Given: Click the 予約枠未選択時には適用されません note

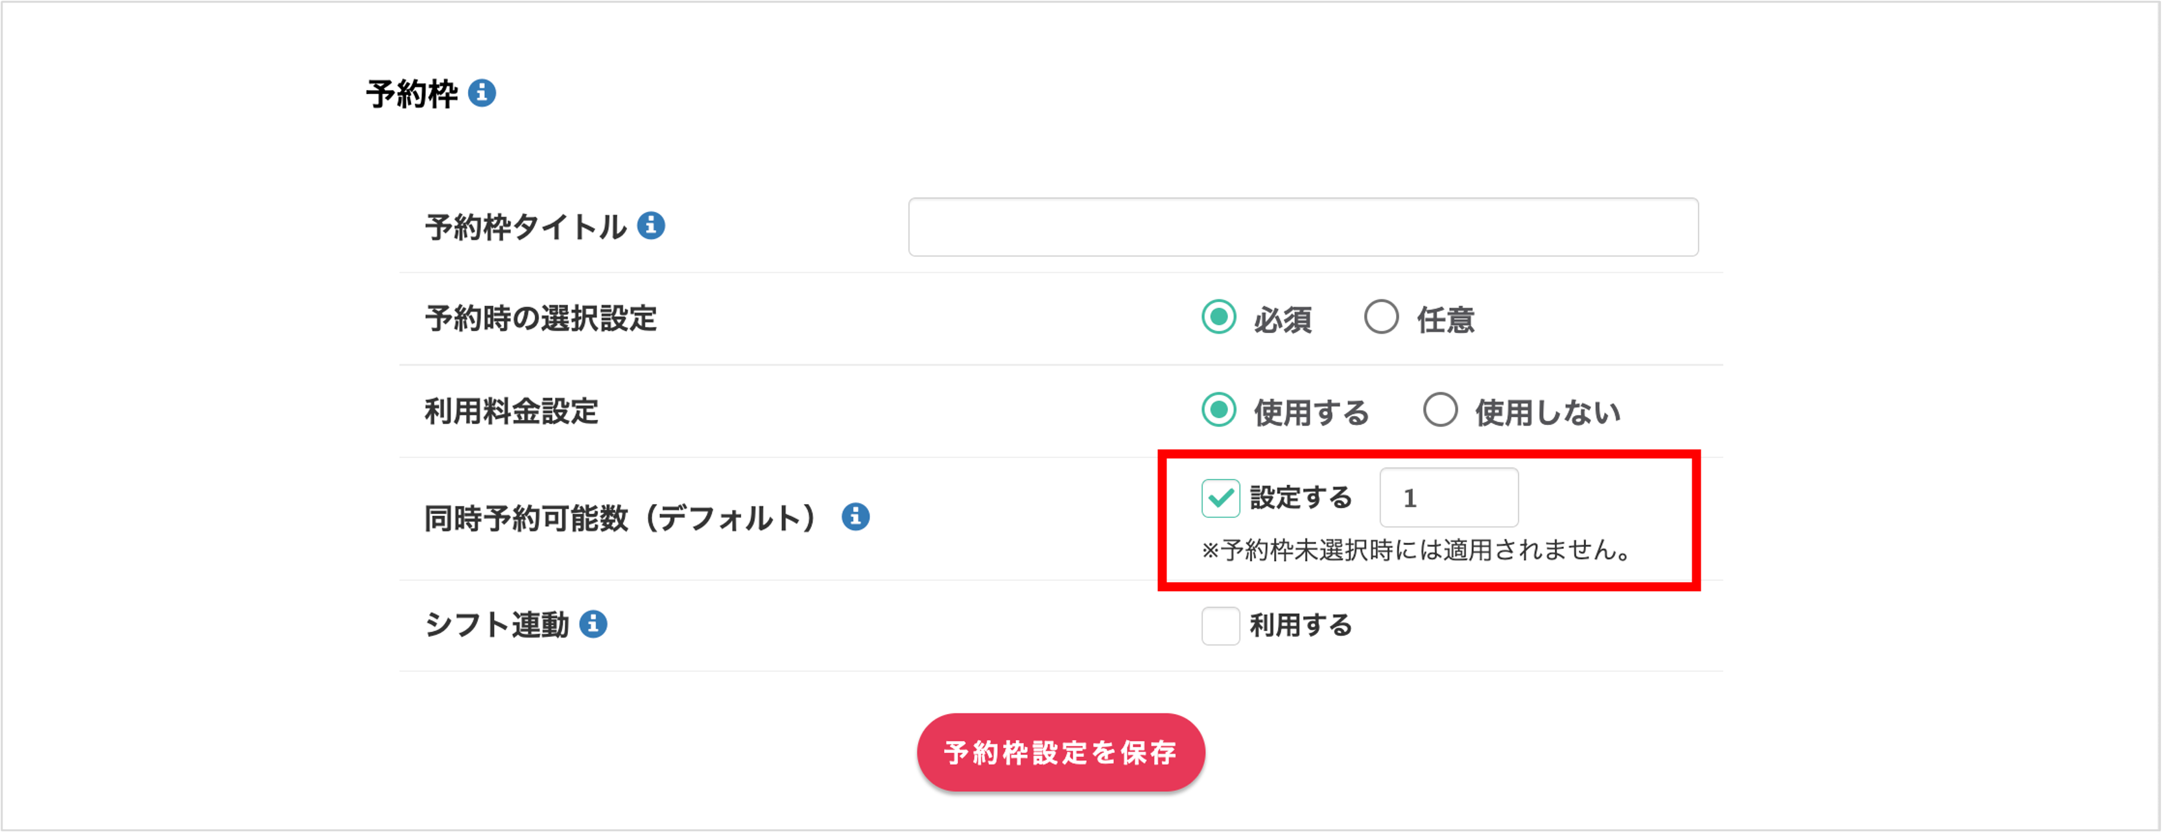Looking at the screenshot, I should point(1419,550).
